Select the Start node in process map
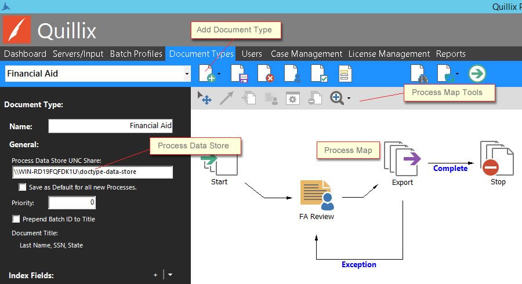The height and width of the screenshot is (284, 522). 219,170
